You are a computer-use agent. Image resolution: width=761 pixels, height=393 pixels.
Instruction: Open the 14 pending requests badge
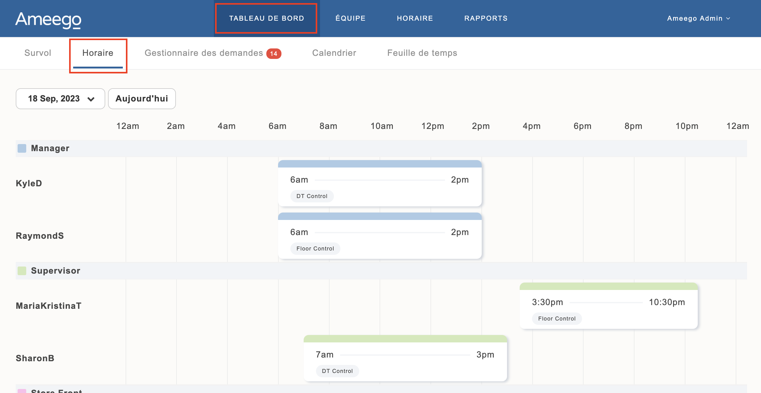273,54
